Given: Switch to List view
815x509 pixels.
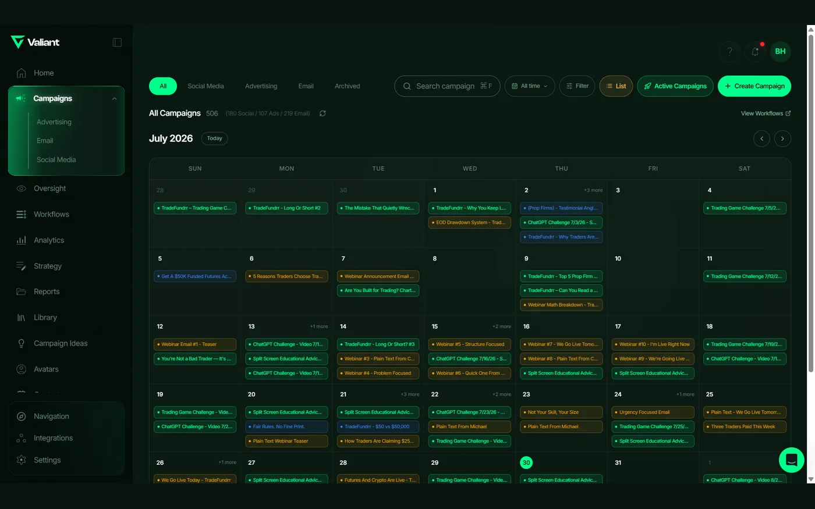Looking at the screenshot, I should click(x=616, y=86).
